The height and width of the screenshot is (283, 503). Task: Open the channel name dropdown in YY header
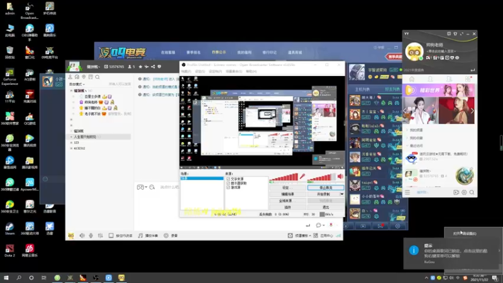(x=93, y=67)
